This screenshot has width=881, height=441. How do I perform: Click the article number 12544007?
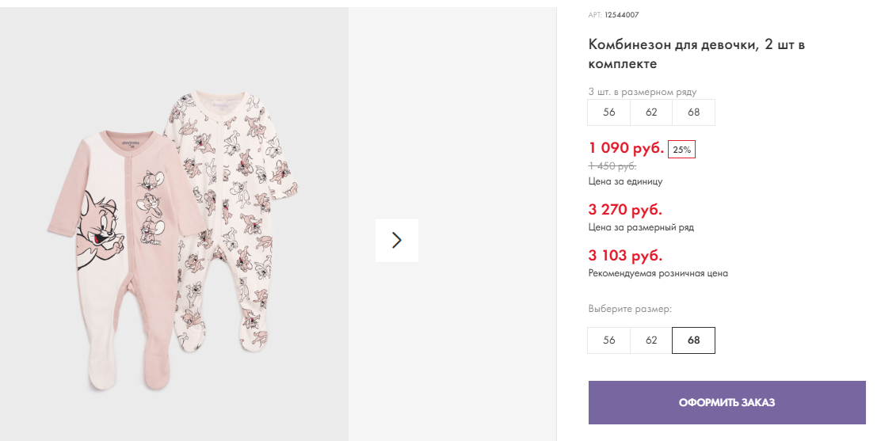[x=621, y=15]
